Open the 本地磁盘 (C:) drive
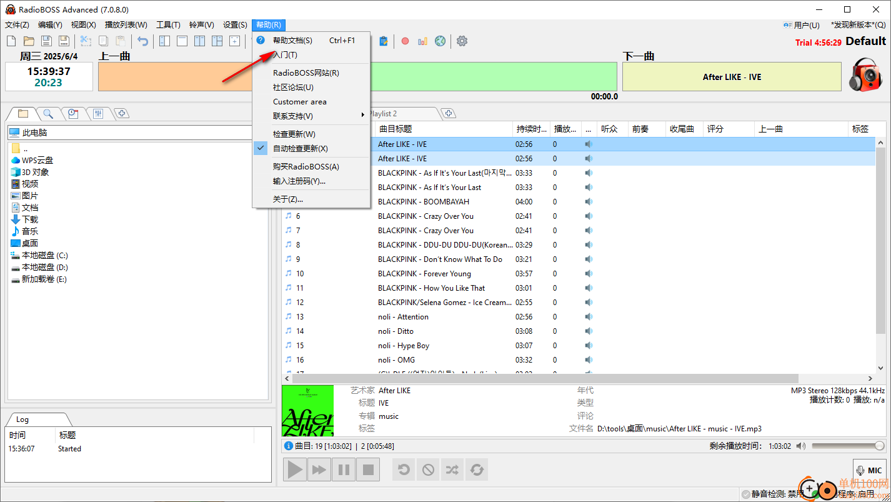Screen dimensions: 891x502 [39, 256]
